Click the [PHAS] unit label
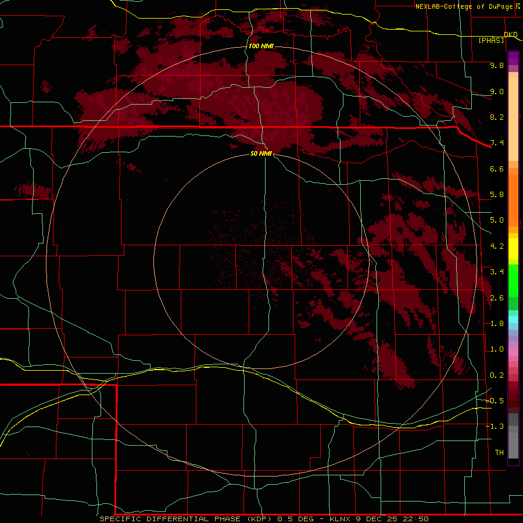523x523 pixels. (491, 40)
